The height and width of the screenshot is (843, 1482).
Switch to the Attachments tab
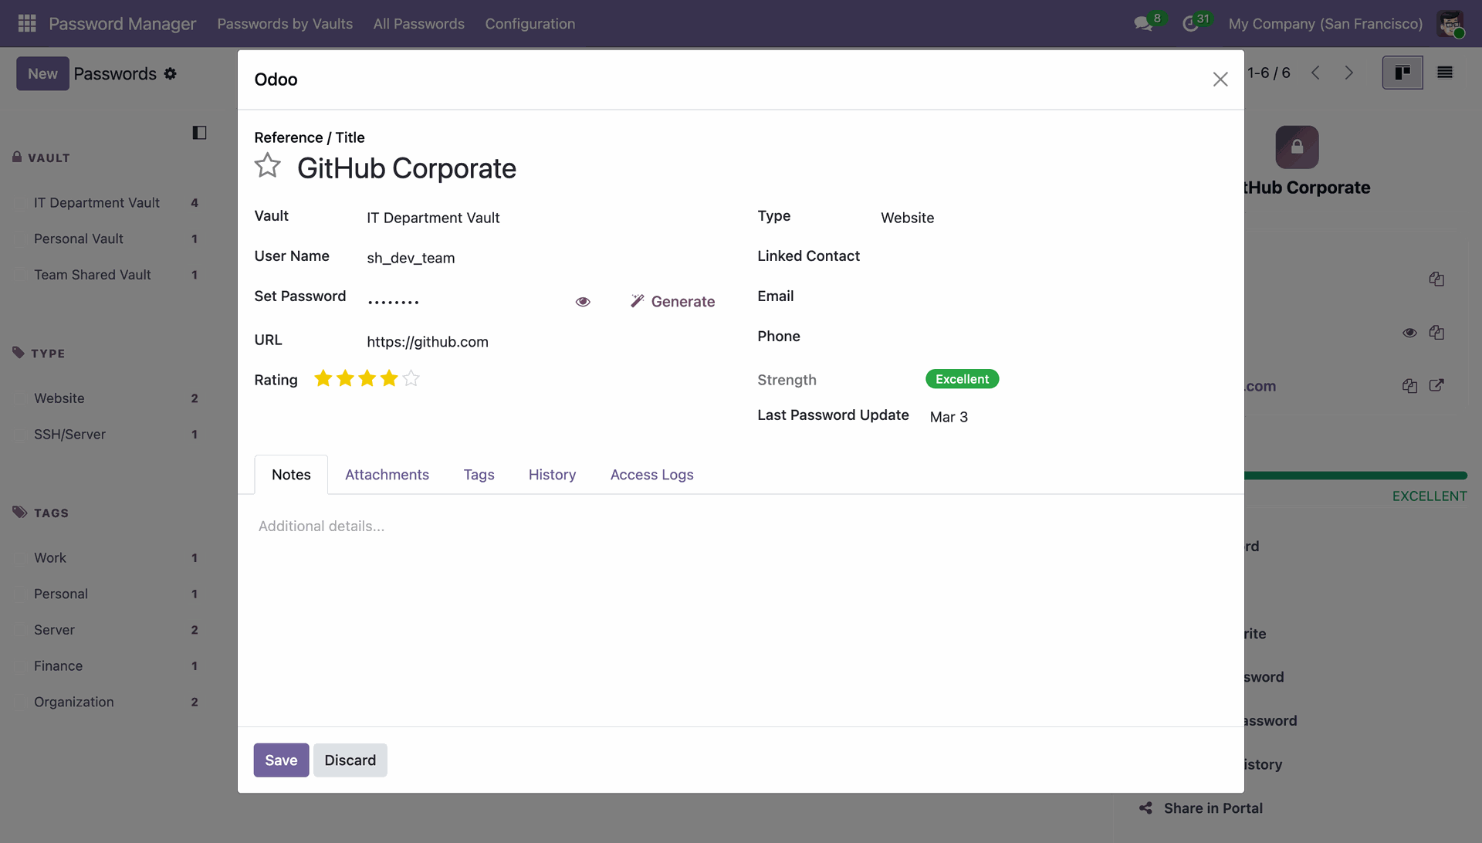387,475
